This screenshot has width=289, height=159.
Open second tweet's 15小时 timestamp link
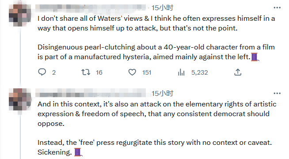click(162, 94)
